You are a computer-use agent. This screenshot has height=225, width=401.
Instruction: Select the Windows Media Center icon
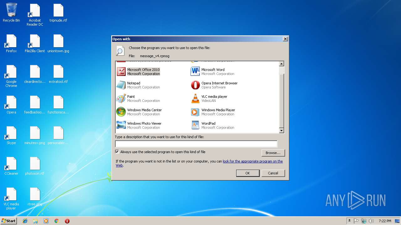pyautogui.click(x=121, y=112)
